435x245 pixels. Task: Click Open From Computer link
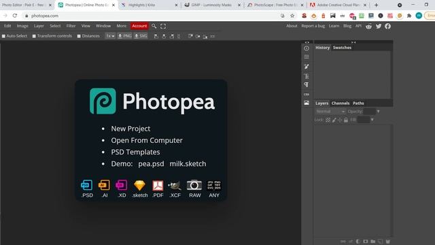pyautogui.click(x=147, y=140)
